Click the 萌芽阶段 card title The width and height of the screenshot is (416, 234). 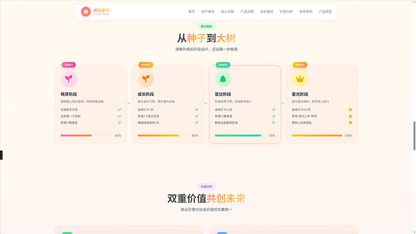69,94
